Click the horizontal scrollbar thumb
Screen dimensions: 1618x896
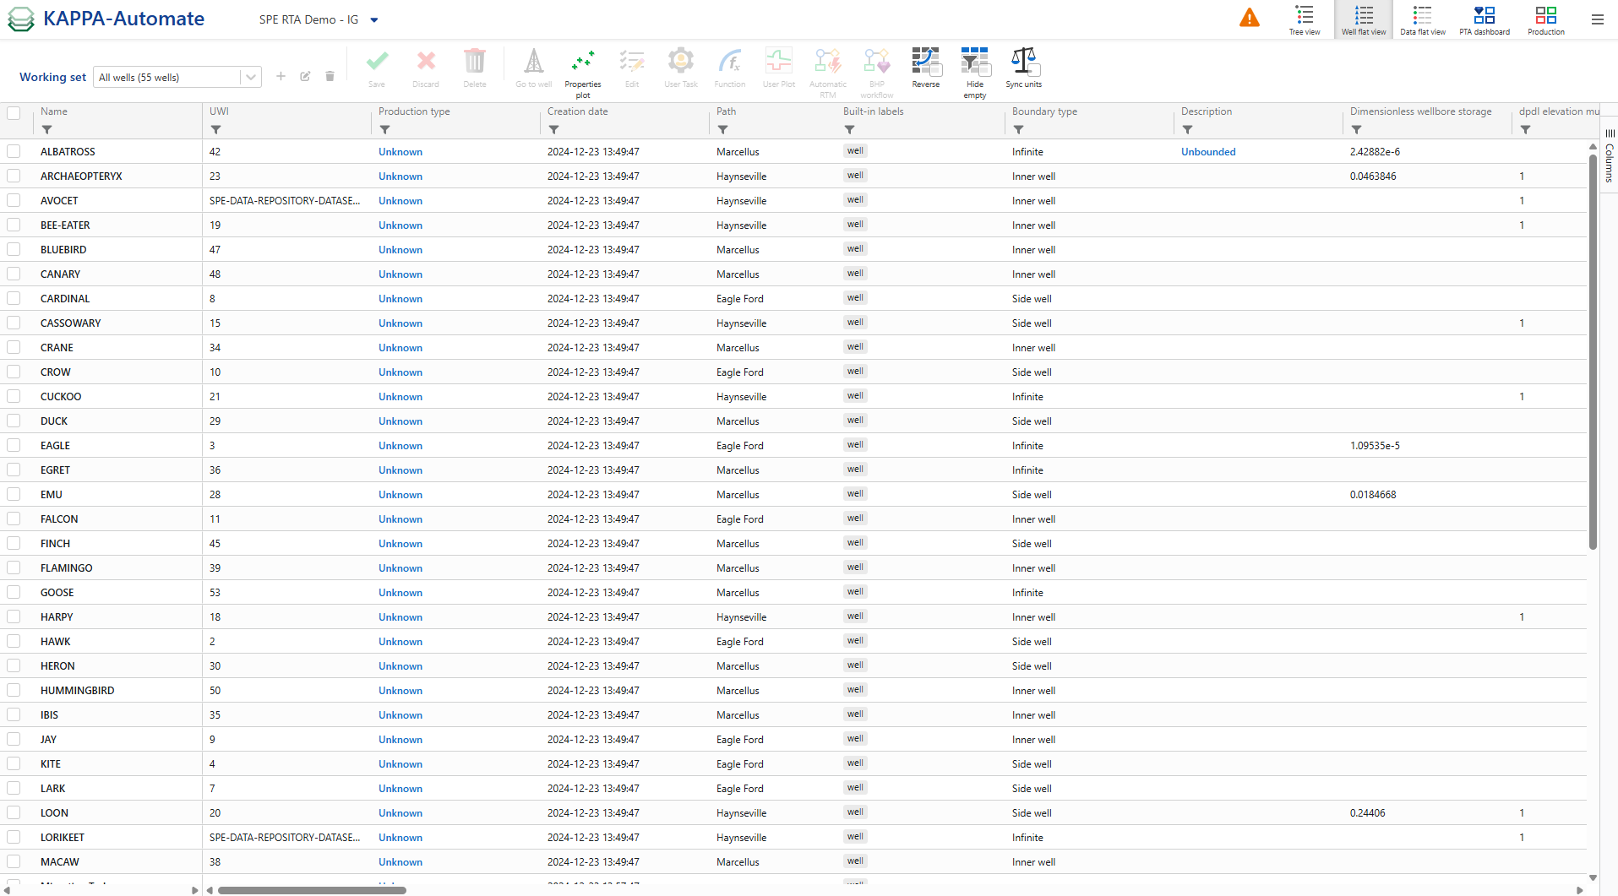tap(312, 890)
